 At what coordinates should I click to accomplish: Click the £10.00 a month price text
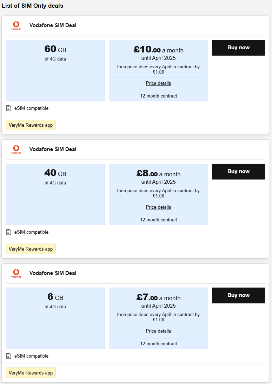tap(158, 50)
